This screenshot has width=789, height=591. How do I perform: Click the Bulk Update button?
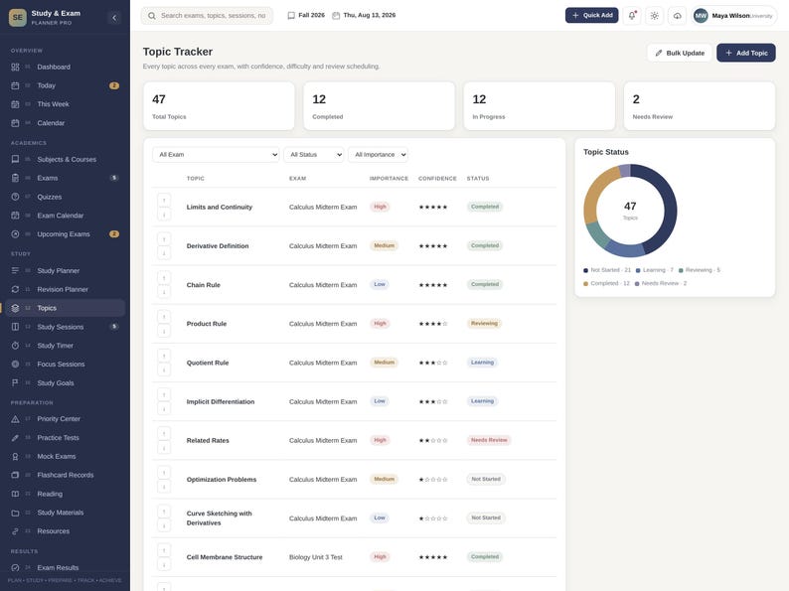click(x=680, y=53)
